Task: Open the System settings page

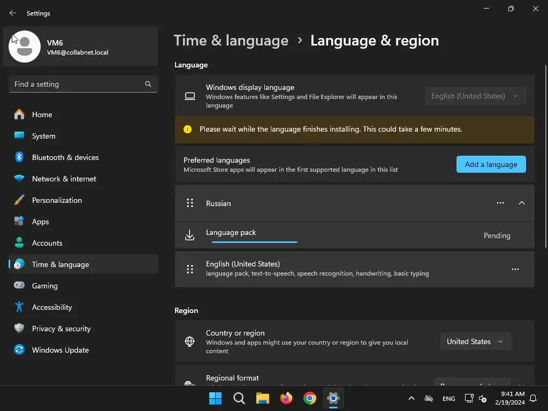Action: [83, 136]
